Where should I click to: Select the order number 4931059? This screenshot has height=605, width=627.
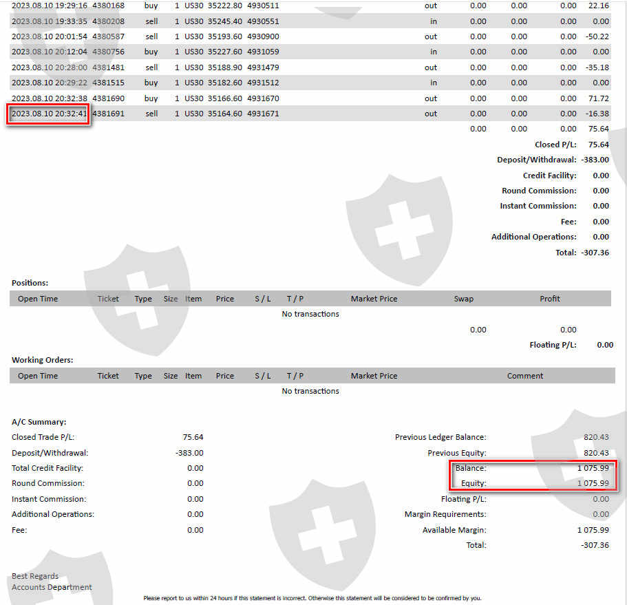[x=263, y=52]
